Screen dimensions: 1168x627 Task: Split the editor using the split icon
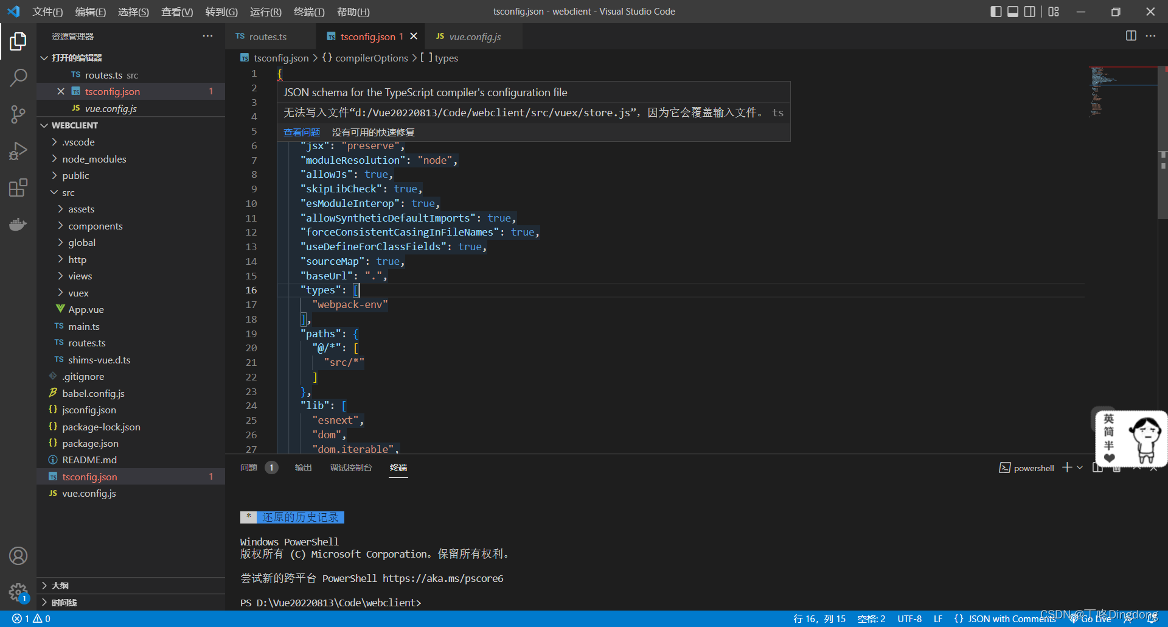click(1131, 36)
